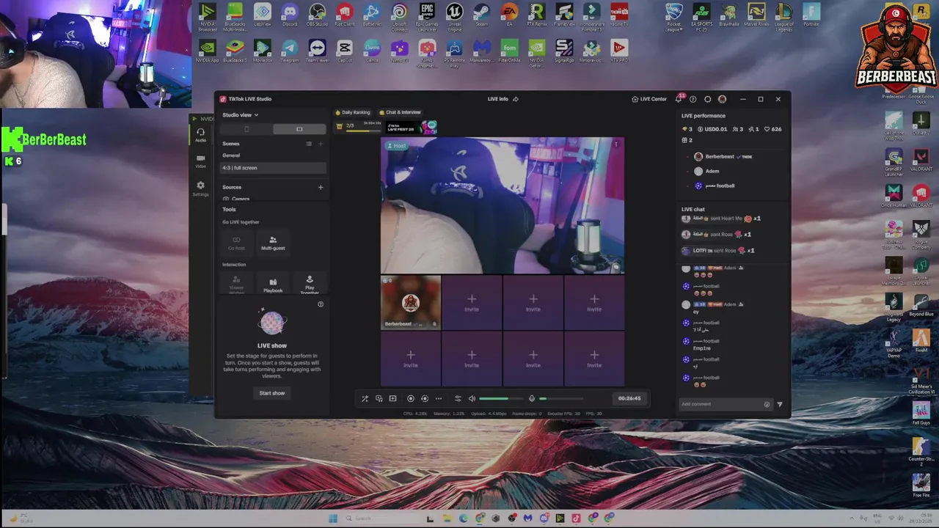Open the Video panel in sidebar
The width and height of the screenshot is (939, 528).
[x=200, y=161]
